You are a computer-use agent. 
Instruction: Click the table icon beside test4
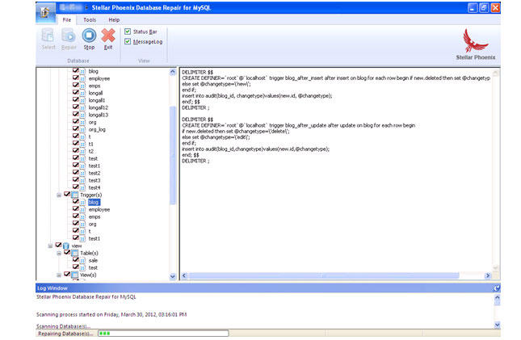[x=82, y=188]
